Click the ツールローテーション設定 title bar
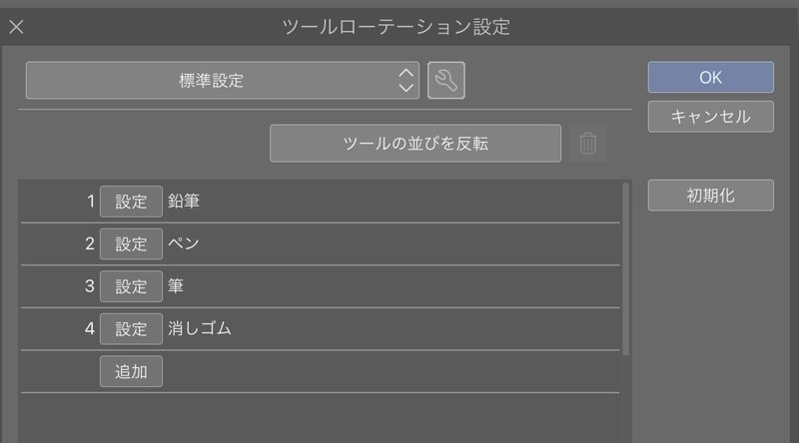The height and width of the screenshot is (443, 799). point(396,27)
